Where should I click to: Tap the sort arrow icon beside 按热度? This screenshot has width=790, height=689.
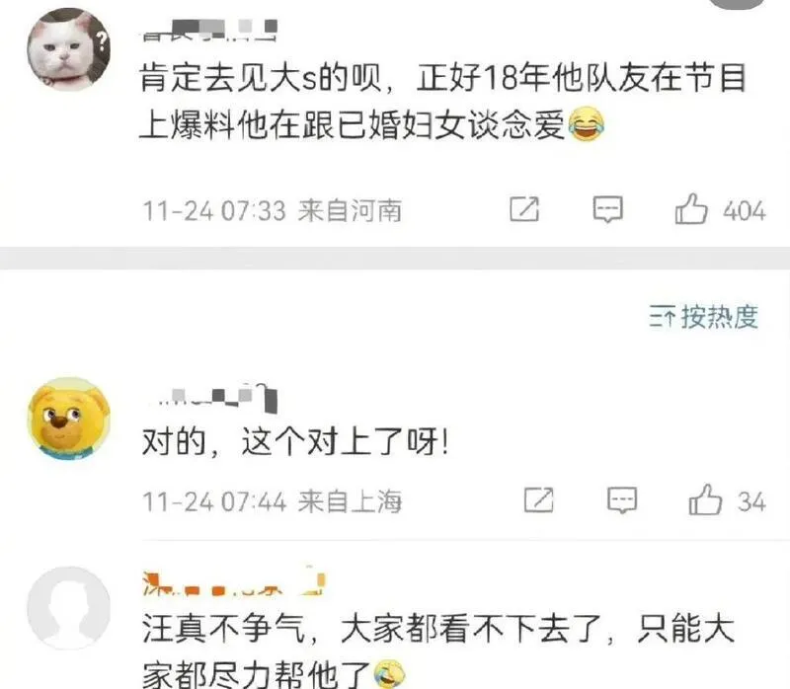pos(662,318)
